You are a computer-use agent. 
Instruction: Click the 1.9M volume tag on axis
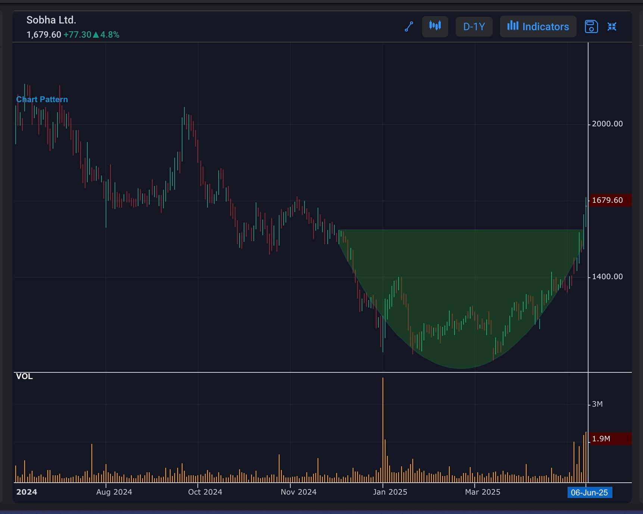[x=610, y=439]
